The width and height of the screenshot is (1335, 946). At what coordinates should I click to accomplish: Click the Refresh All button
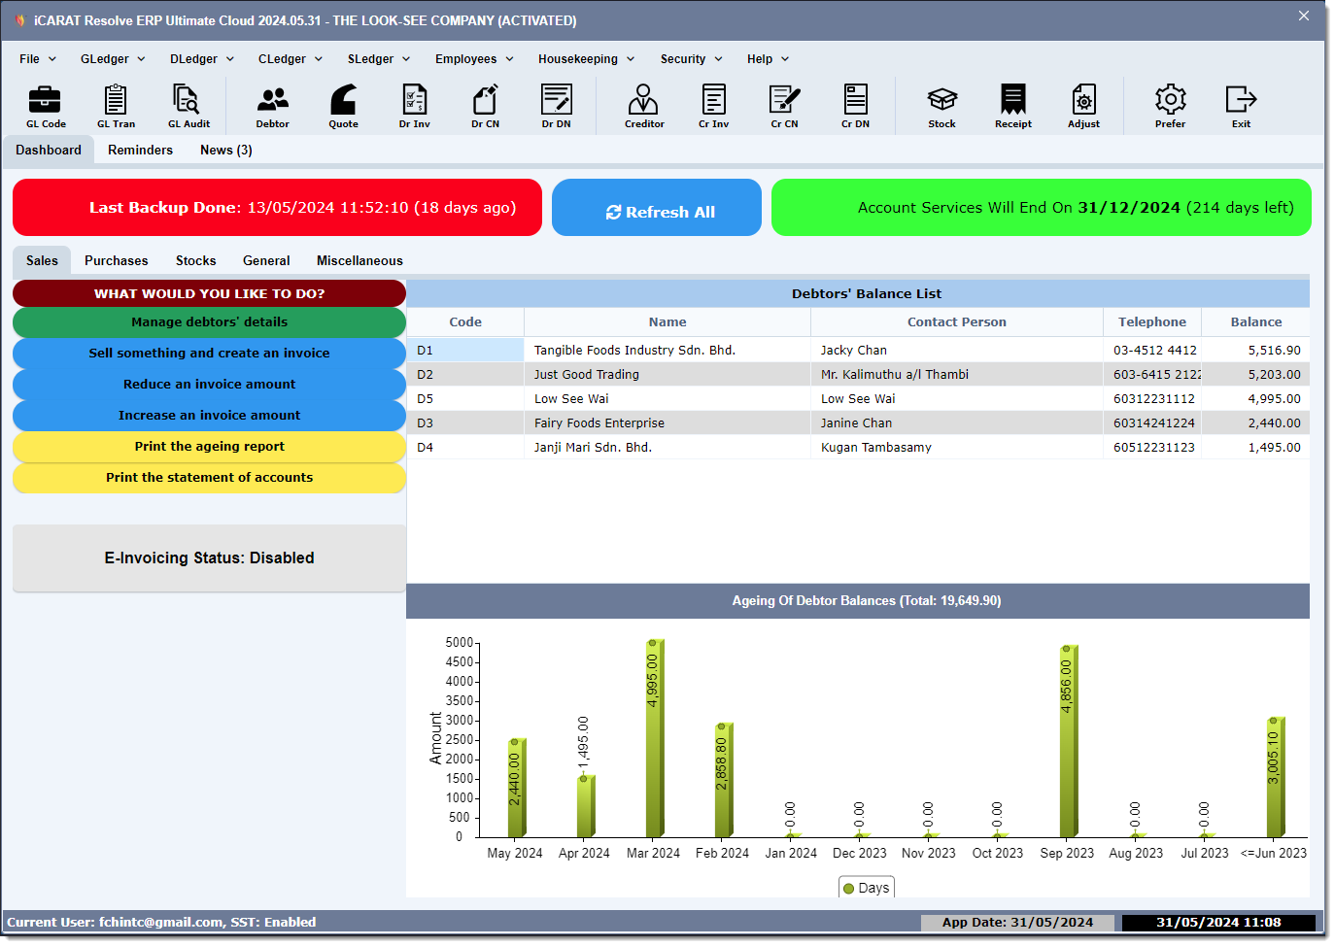(657, 208)
